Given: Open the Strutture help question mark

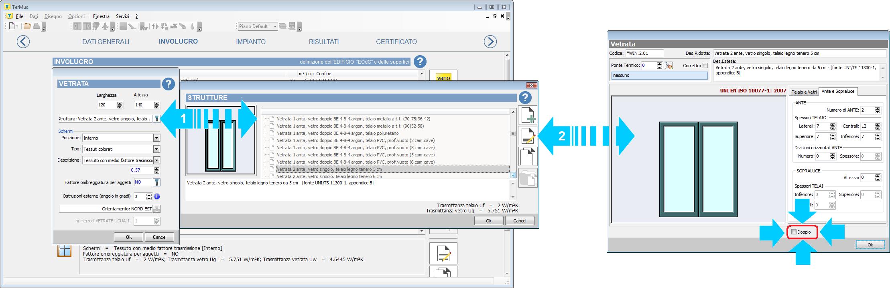Looking at the screenshot, I should click(x=525, y=97).
